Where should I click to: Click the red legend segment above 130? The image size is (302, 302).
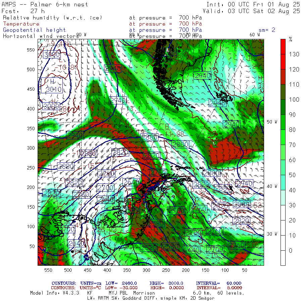(283, 47)
